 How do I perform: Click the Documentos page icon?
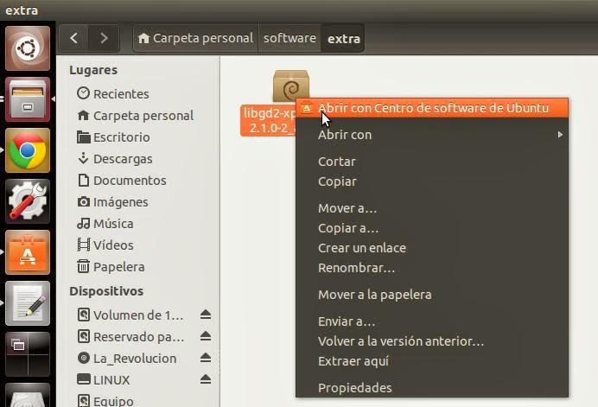point(83,180)
